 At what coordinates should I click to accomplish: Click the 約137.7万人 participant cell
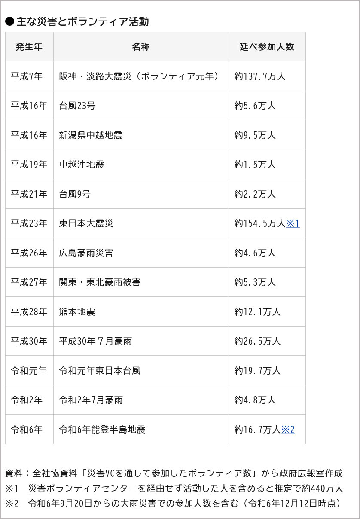coord(267,76)
